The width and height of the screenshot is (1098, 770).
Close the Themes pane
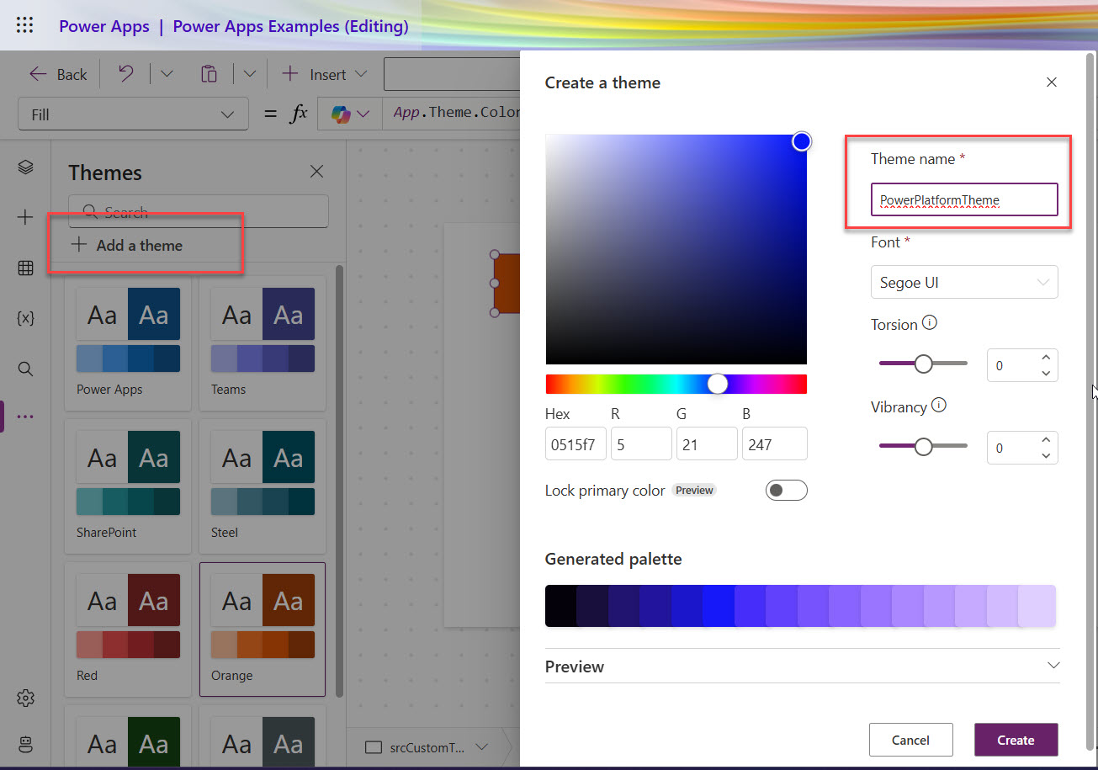coord(316,172)
